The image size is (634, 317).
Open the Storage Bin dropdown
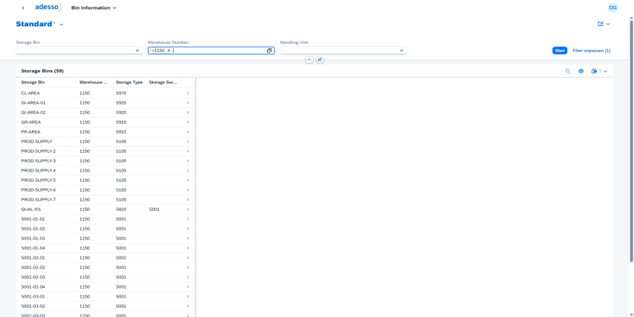(x=138, y=51)
